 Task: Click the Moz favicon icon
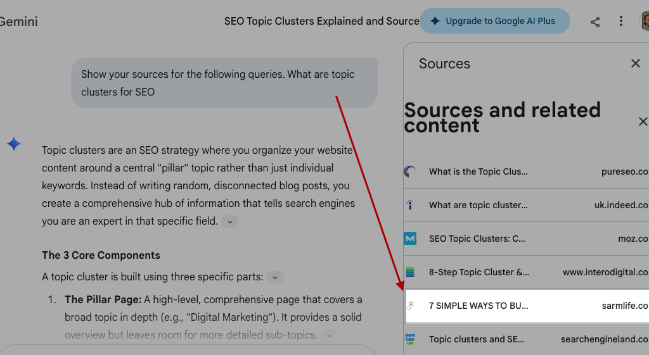[x=410, y=239]
